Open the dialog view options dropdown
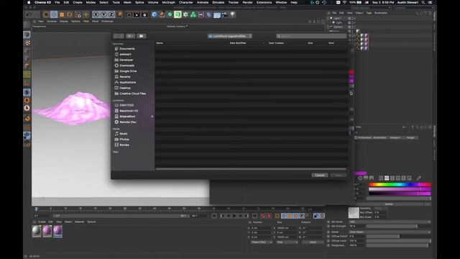This screenshot has width=460, height=259. pos(131,36)
